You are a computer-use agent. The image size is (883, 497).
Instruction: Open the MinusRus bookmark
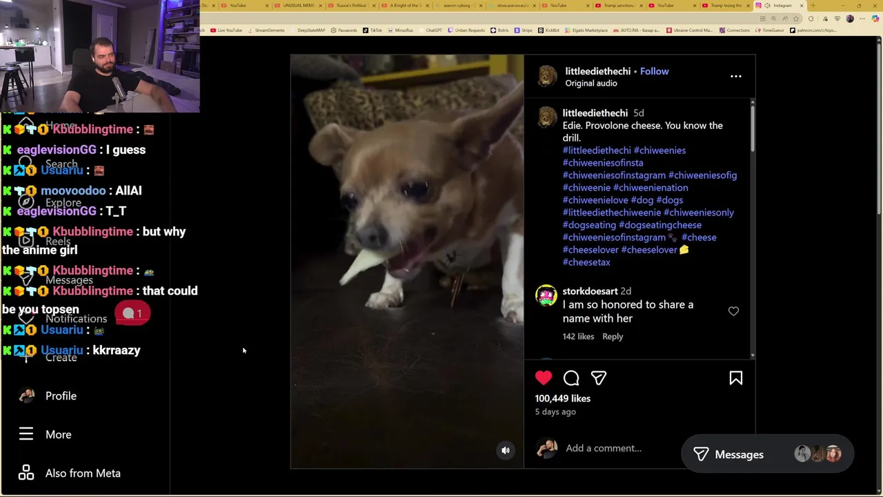[x=400, y=30]
